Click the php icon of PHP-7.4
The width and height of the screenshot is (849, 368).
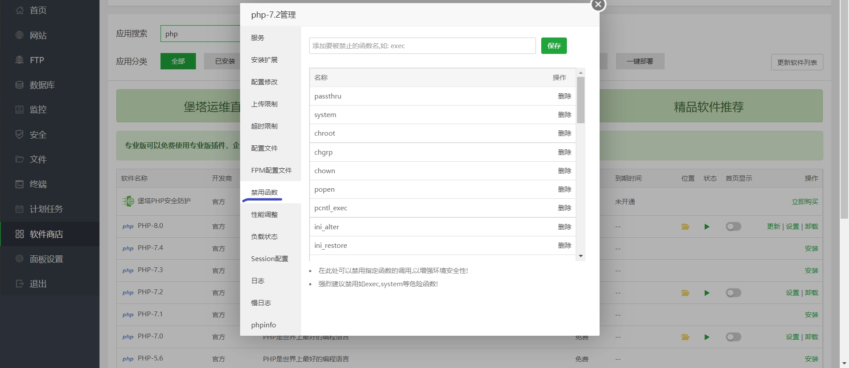(128, 248)
